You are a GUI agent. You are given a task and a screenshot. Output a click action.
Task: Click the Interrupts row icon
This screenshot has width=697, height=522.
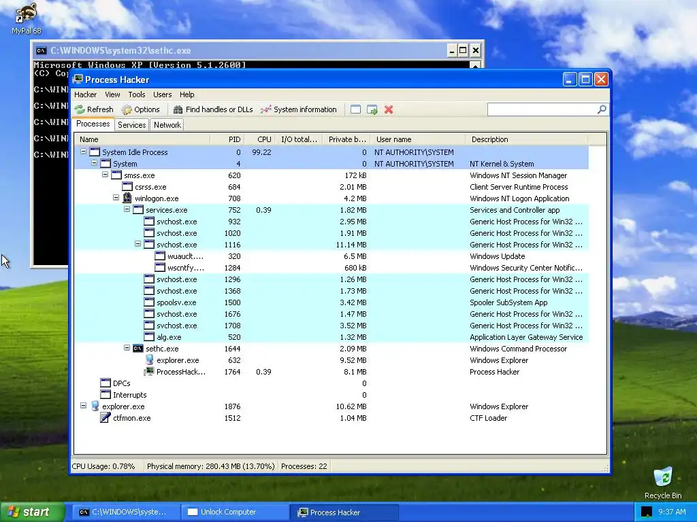(x=106, y=394)
